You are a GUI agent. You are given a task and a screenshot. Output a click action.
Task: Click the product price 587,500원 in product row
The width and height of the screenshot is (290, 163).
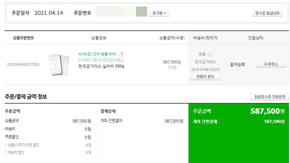pos(172,62)
